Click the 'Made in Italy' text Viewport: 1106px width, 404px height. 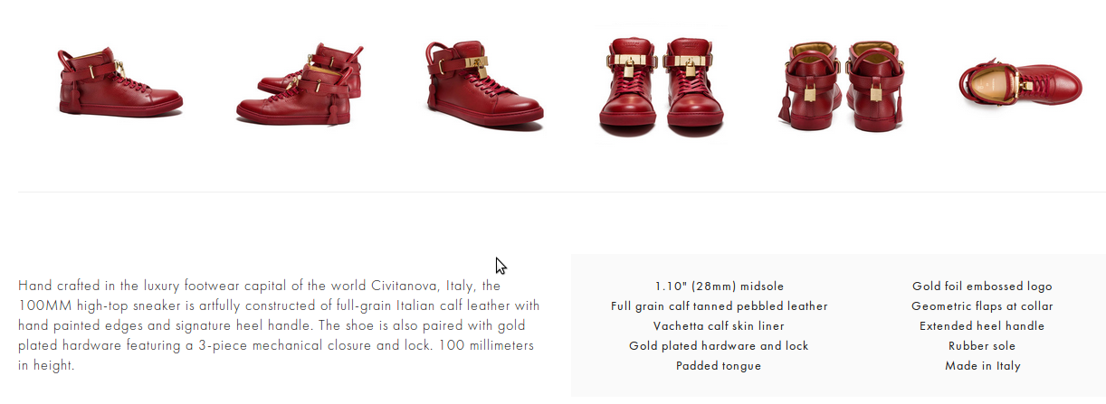click(x=982, y=366)
